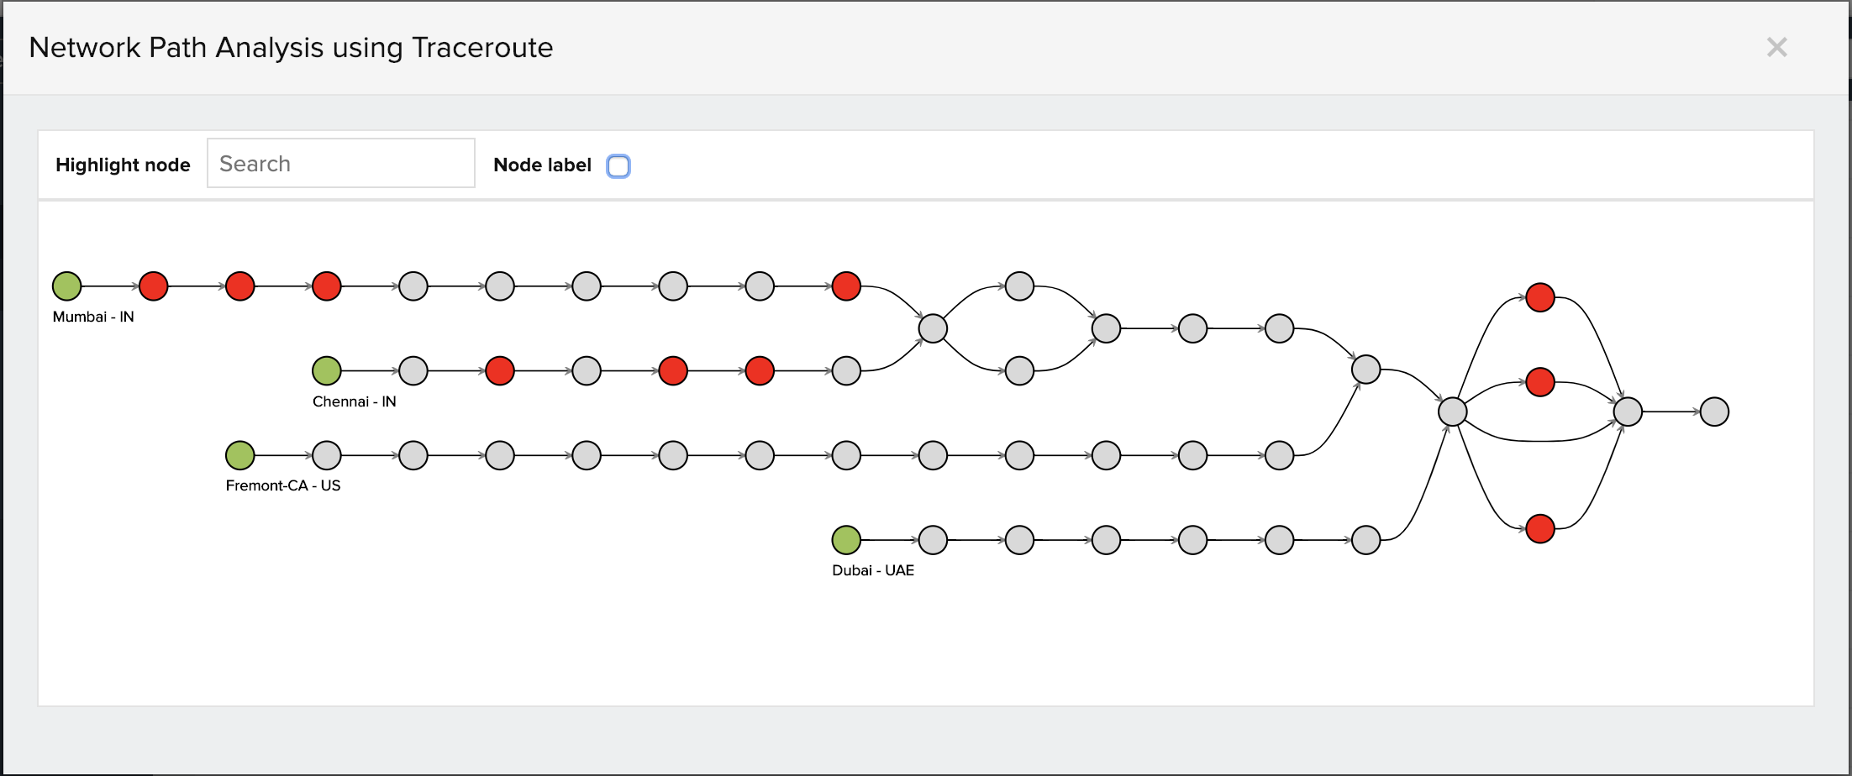The width and height of the screenshot is (1852, 776).
Task: Click the gray node right after Dubai
Action: [x=933, y=540]
